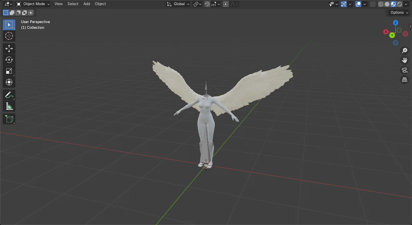Switch perspective/orthographic with the grid icon
The width and height of the screenshot is (412, 225).
[x=405, y=80]
